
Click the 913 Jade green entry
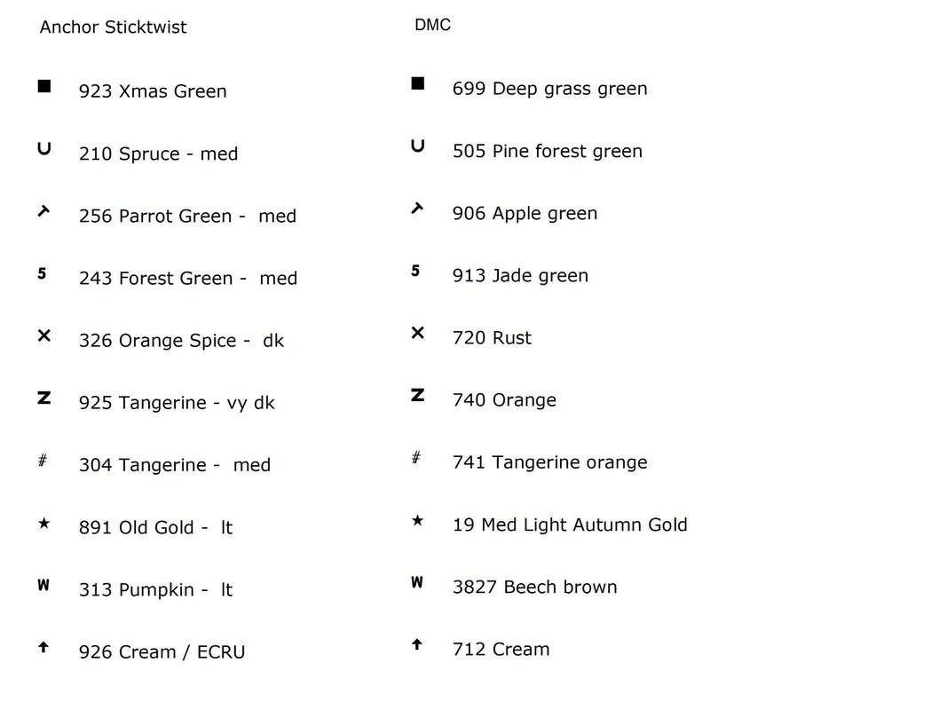pyautogui.click(x=520, y=276)
